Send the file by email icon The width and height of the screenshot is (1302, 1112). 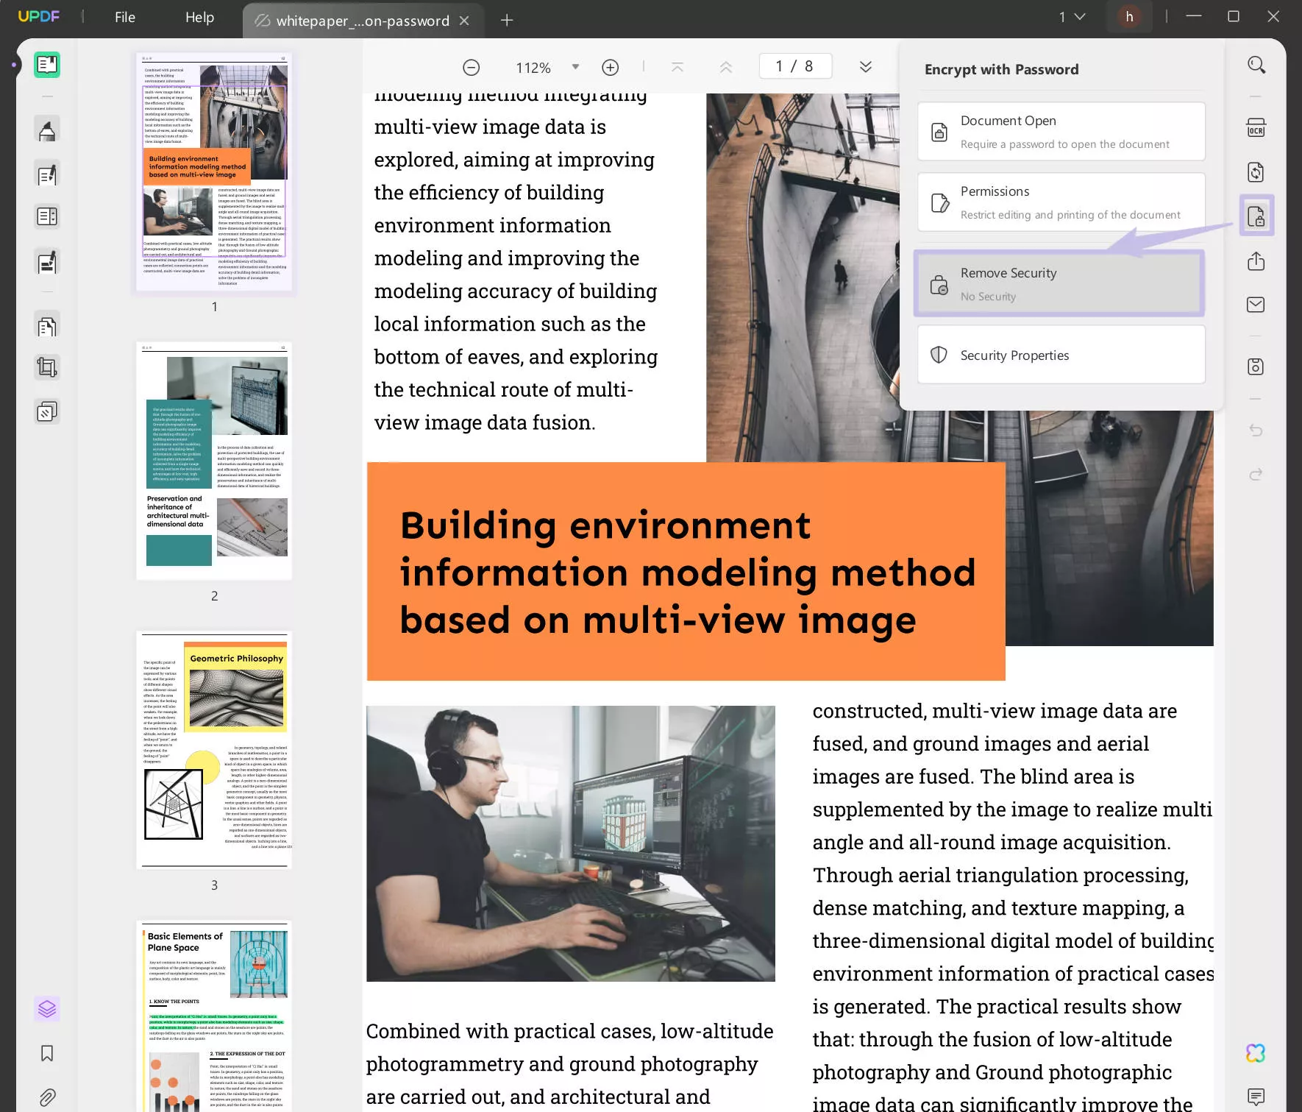pyautogui.click(x=1256, y=305)
